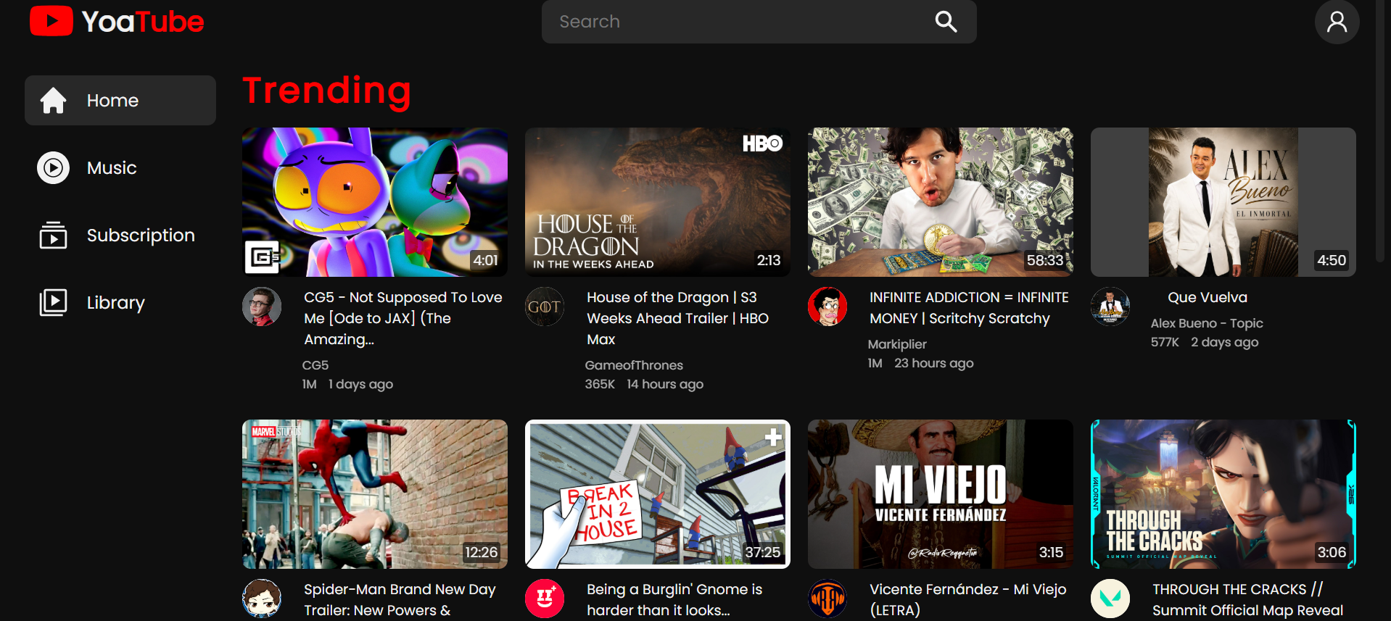1391x621 pixels.
Task: Click the 365K view count
Action: tap(600, 384)
